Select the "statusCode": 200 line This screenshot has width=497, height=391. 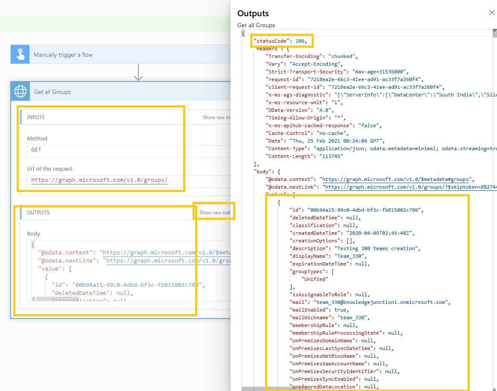click(280, 41)
